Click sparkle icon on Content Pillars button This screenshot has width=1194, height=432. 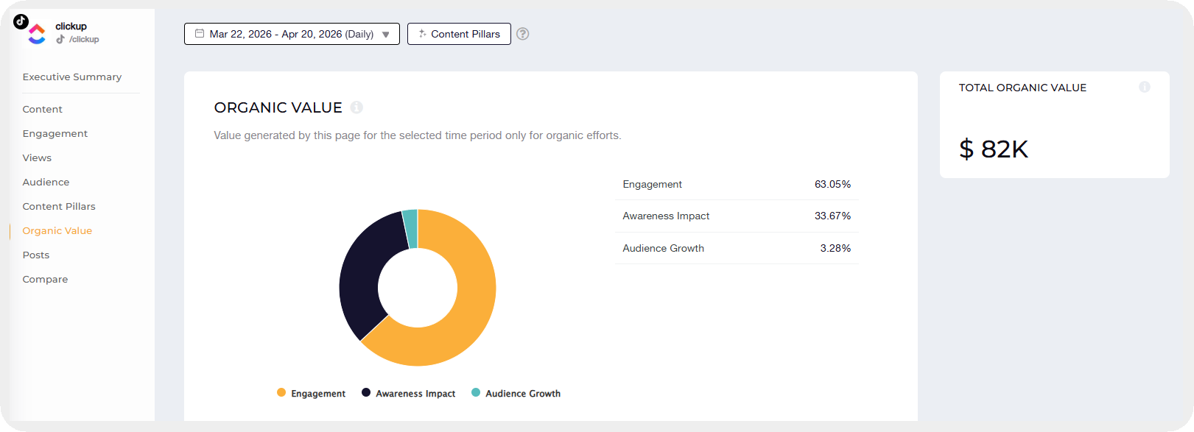[x=422, y=34]
